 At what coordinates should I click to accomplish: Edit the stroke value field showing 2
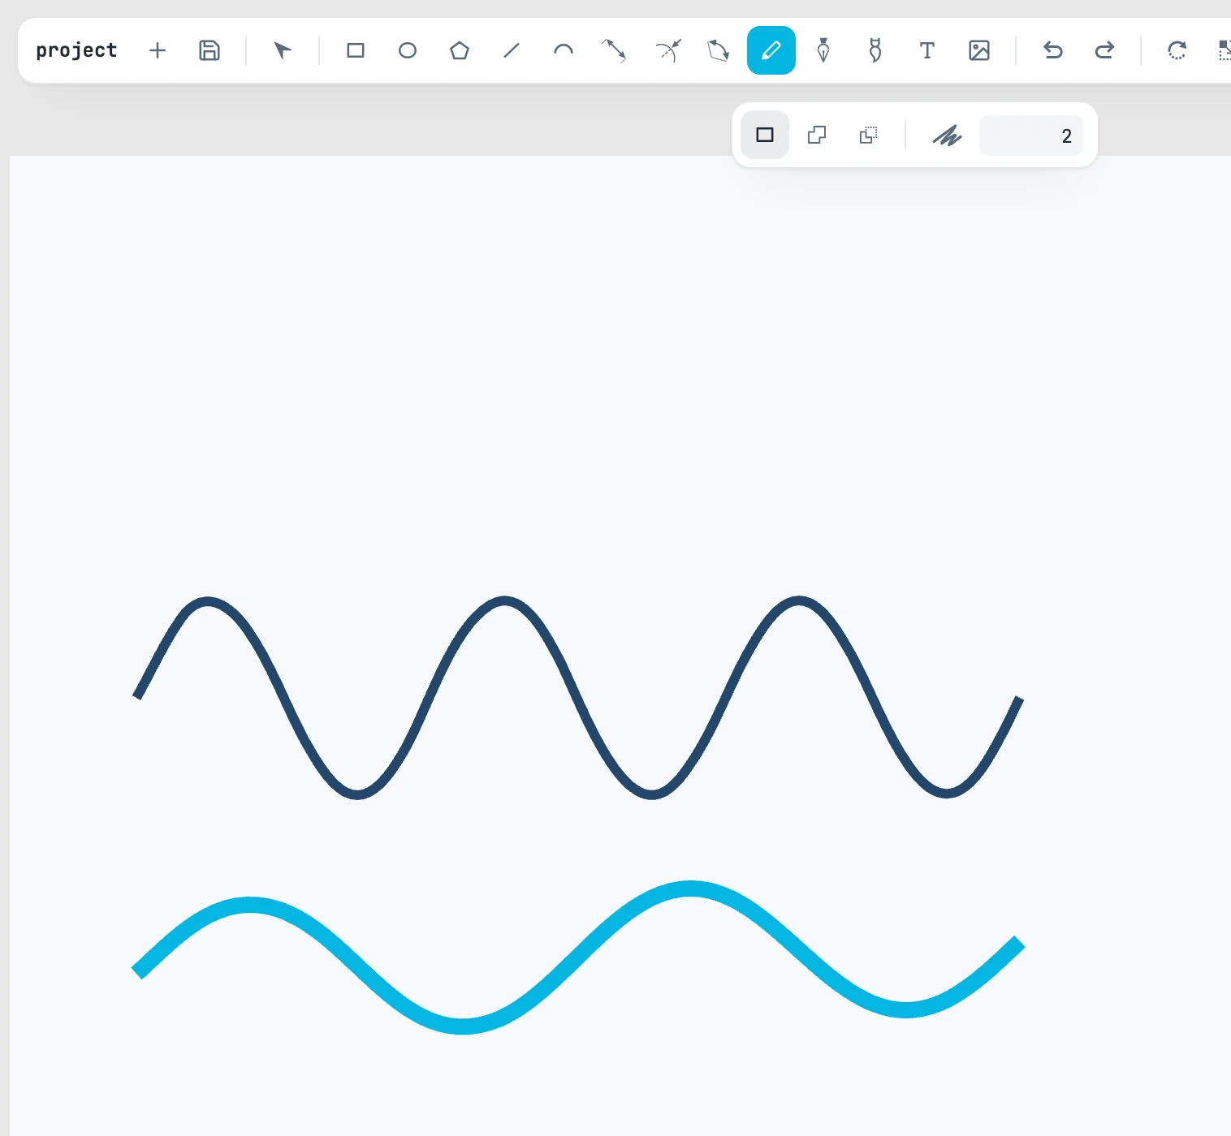(x=1031, y=136)
